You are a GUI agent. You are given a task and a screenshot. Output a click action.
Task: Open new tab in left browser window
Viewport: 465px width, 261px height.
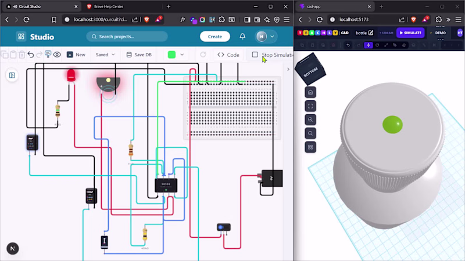click(x=169, y=6)
